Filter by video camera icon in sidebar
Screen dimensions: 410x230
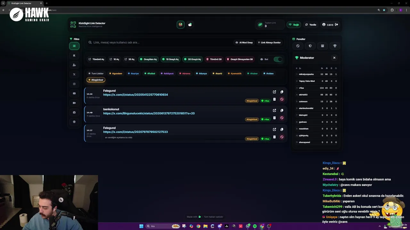[x=74, y=103]
